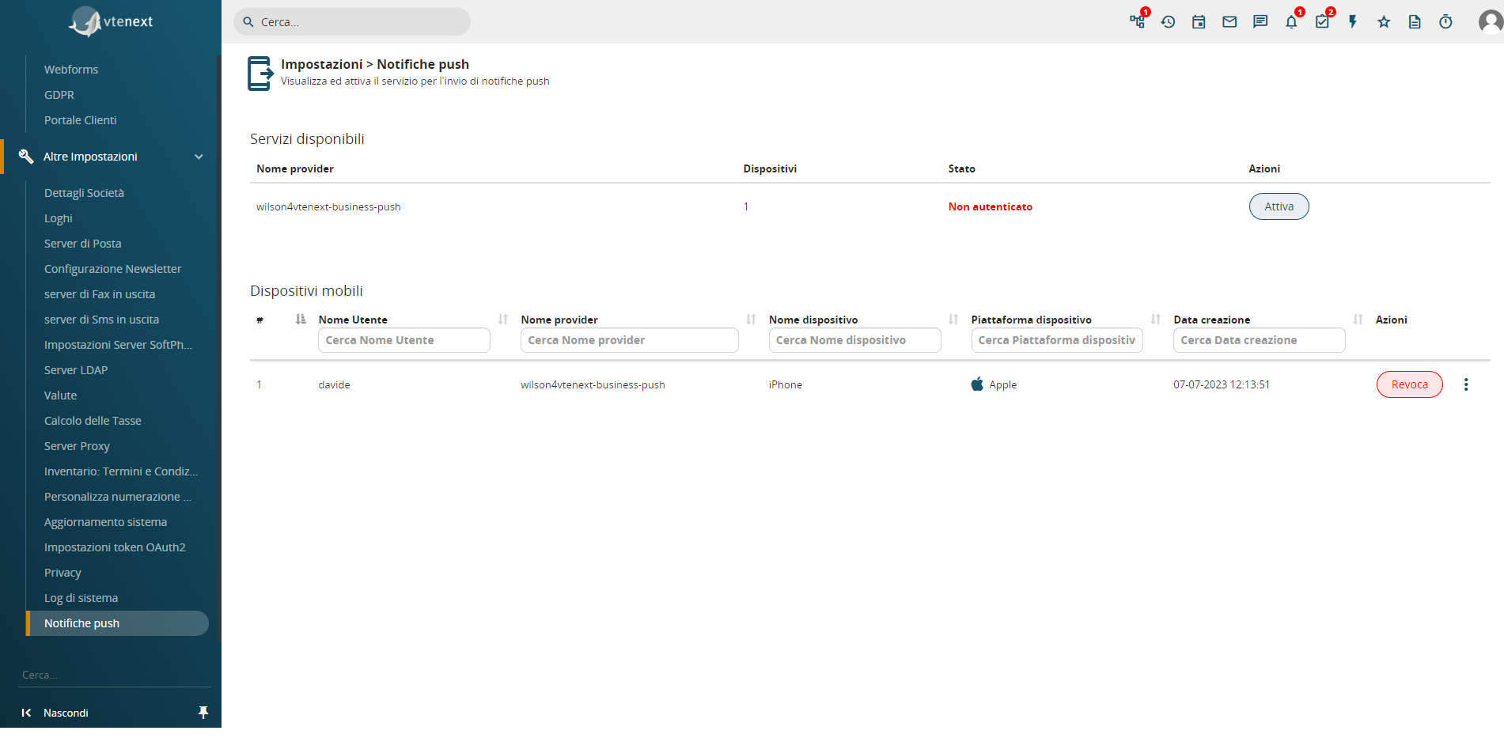Select Notifiche push menu item
Viewport: 1504px width, 738px height.
pos(118,623)
